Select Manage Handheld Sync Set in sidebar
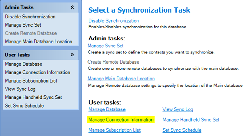This screenshot has width=248, height=136. tap(33, 97)
